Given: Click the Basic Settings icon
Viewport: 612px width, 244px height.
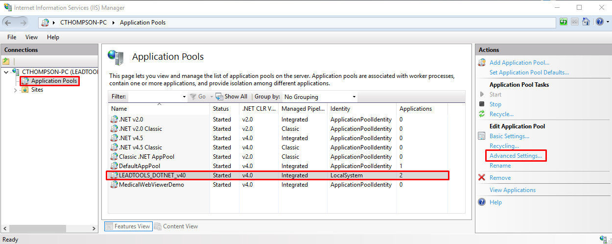Looking at the screenshot, I should pyautogui.click(x=482, y=136).
